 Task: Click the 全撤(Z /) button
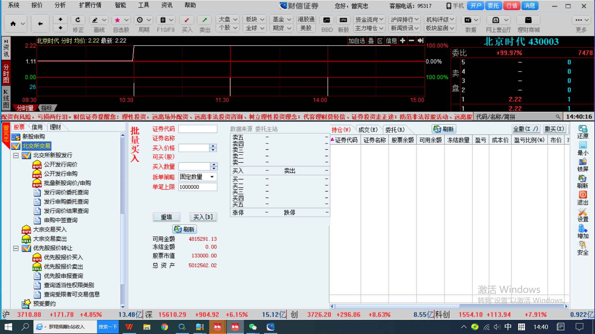tap(526, 129)
